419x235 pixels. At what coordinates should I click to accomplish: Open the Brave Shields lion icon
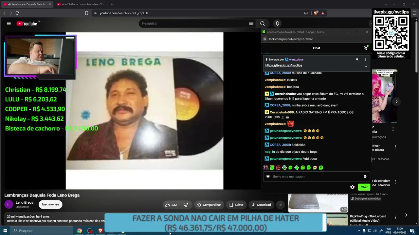coord(316,13)
